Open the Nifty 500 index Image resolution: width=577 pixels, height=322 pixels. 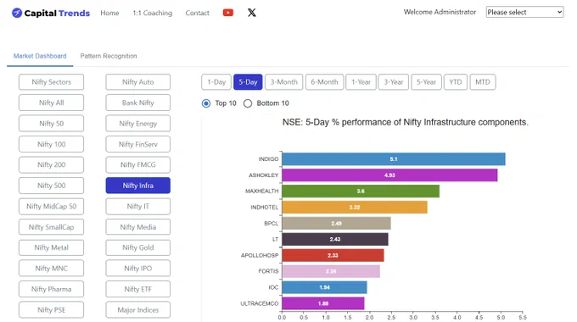point(51,186)
